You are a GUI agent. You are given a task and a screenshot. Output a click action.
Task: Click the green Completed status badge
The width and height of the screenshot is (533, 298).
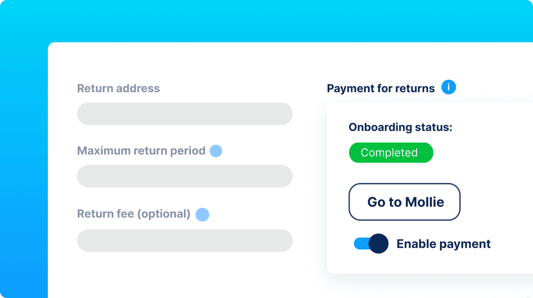pos(391,152)
